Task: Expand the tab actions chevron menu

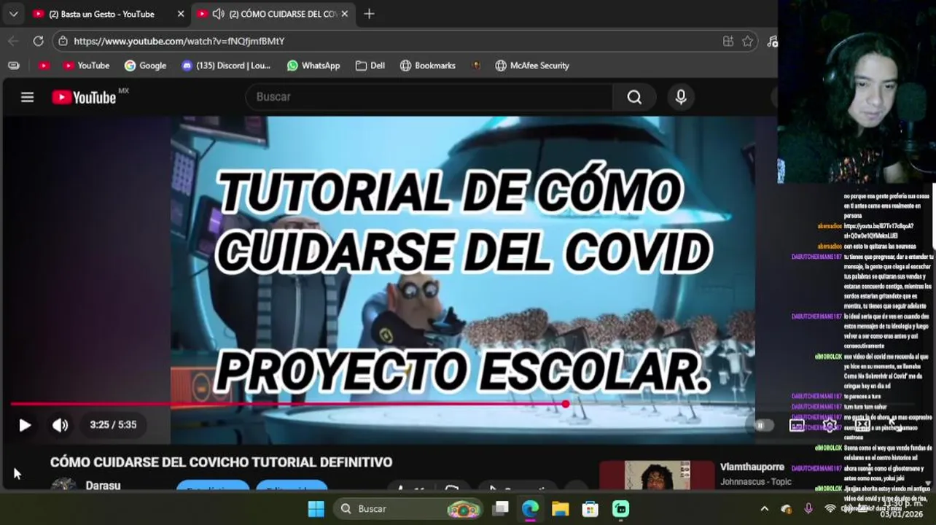Action: click(x=13, y=14)
